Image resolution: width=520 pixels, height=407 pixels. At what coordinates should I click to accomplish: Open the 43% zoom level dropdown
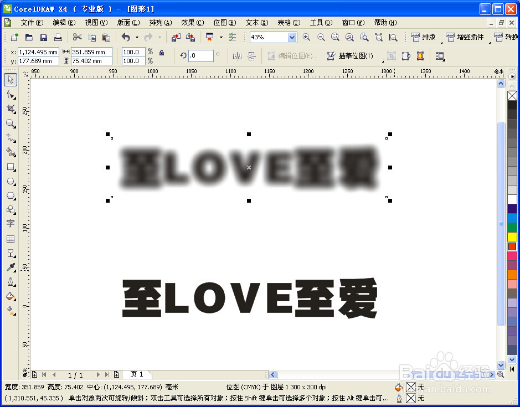pos(292,38)
